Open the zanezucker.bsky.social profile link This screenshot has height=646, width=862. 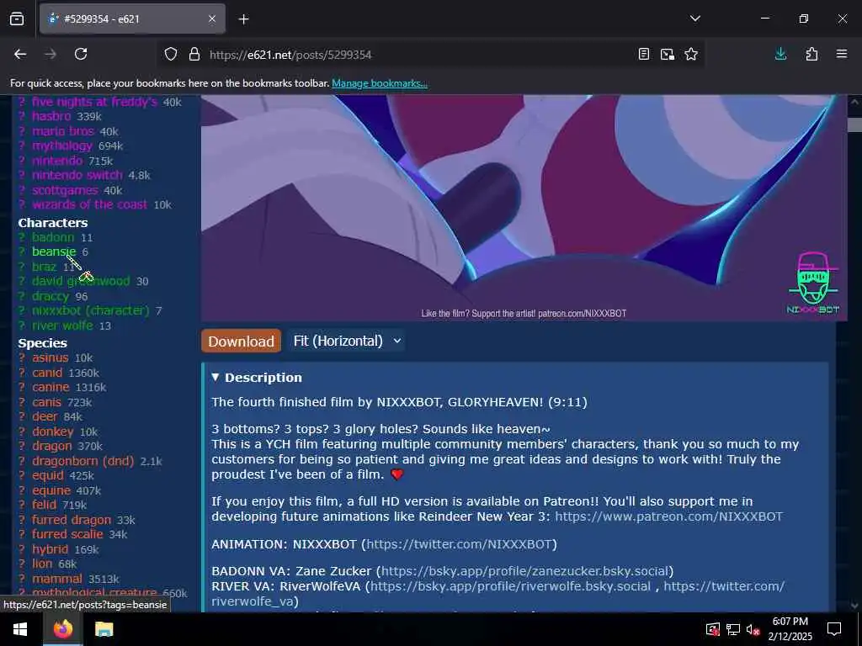click(524, 571)
